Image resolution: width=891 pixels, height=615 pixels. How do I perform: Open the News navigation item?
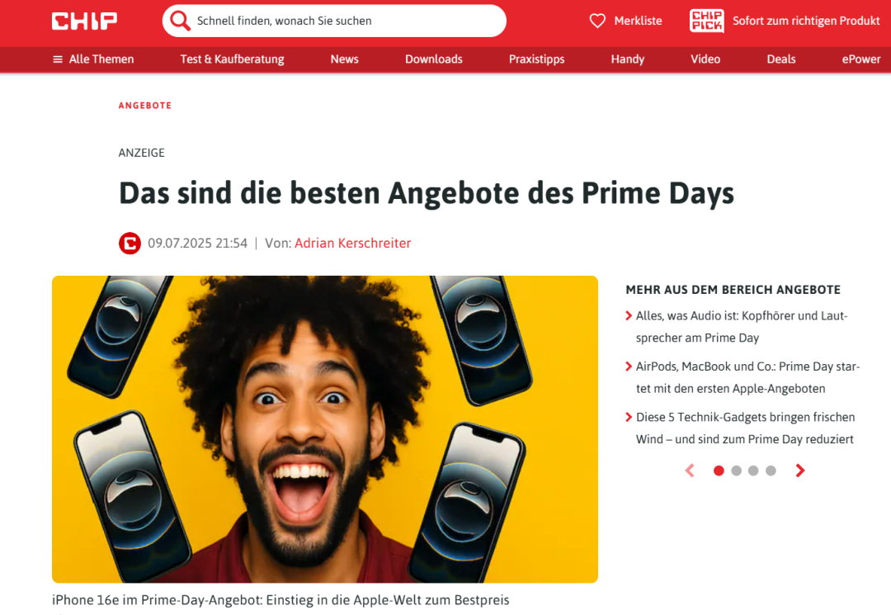(344, 59)
